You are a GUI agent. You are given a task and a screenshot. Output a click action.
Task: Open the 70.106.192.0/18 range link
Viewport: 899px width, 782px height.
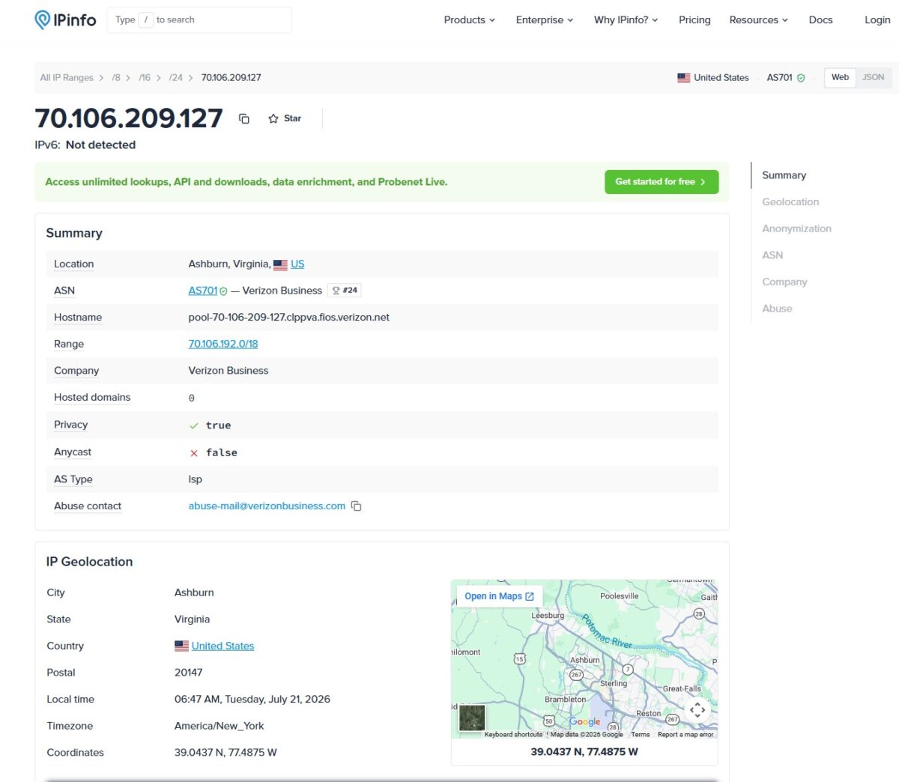tap(223, 344)
